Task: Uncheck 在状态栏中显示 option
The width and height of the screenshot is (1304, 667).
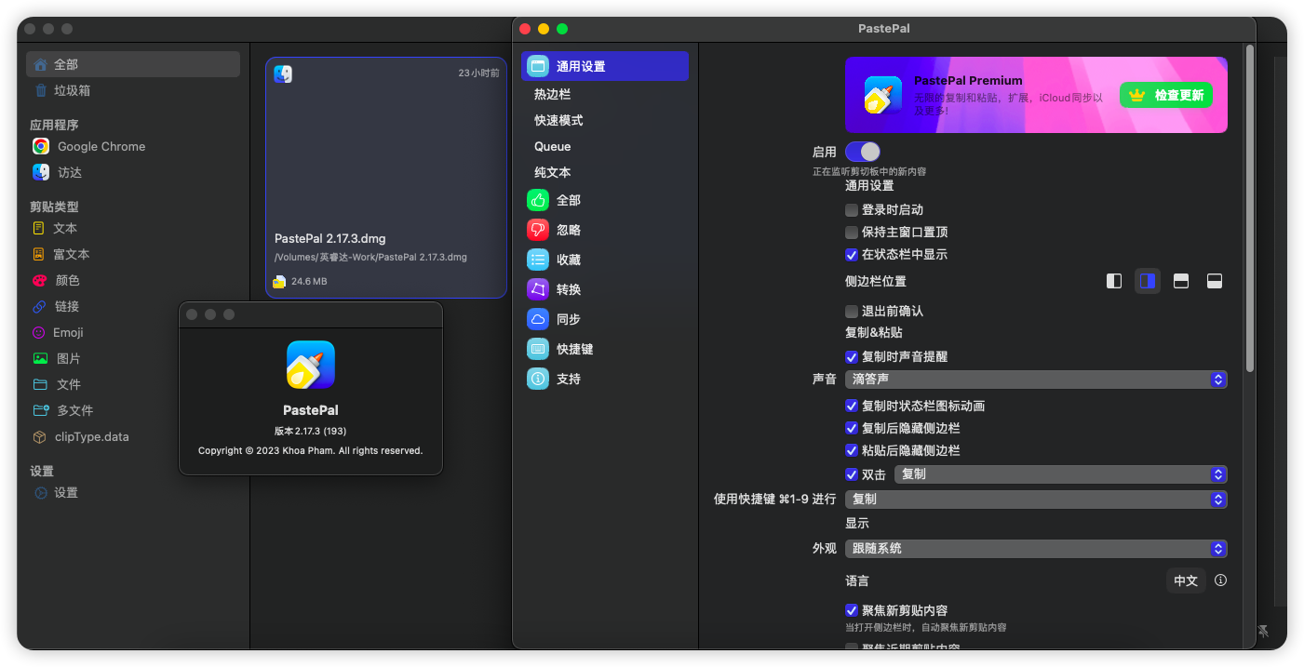Action: coord(852,255)
